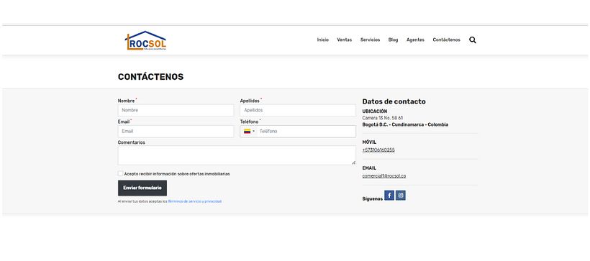Open the Contáctenos menu item
The height and width of the screenshot is (261, 590).
pyautogui.click(x=446, y=40)
